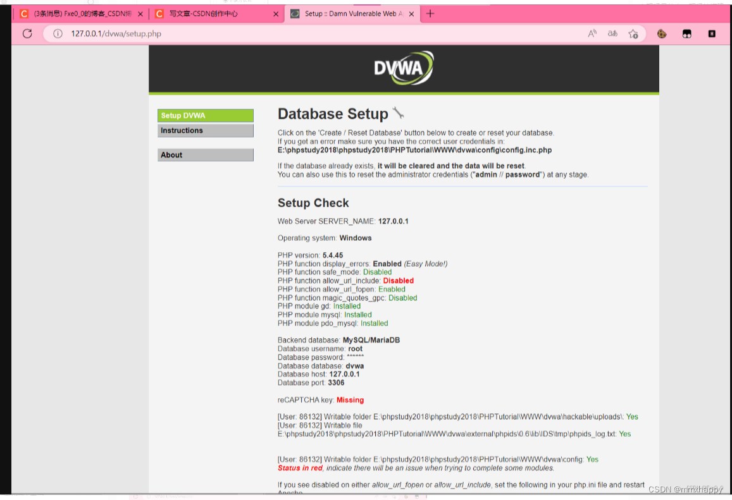
Task: Click the Setup tab's favicon
Action: click(x=294, y=13)
